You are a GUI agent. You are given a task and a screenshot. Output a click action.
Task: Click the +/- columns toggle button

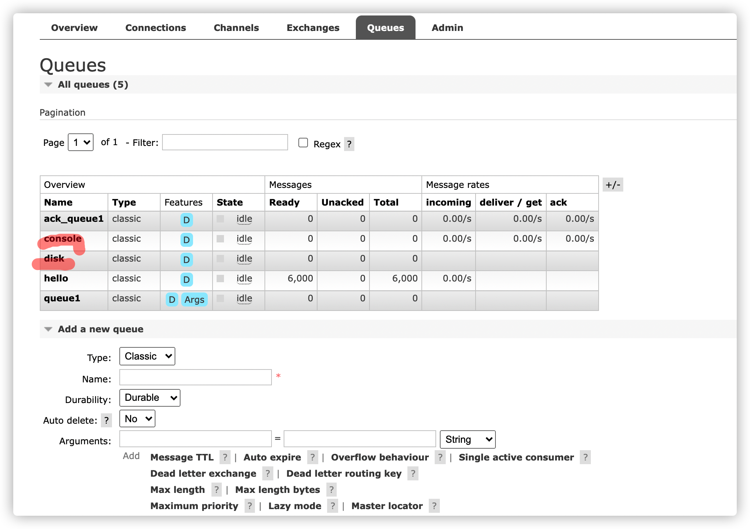point(613,185)
